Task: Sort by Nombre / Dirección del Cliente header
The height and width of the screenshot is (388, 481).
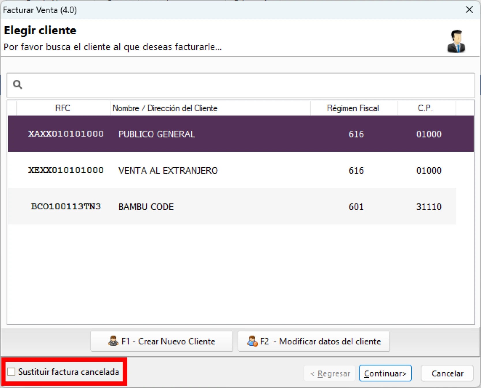Action: point(165,108)
